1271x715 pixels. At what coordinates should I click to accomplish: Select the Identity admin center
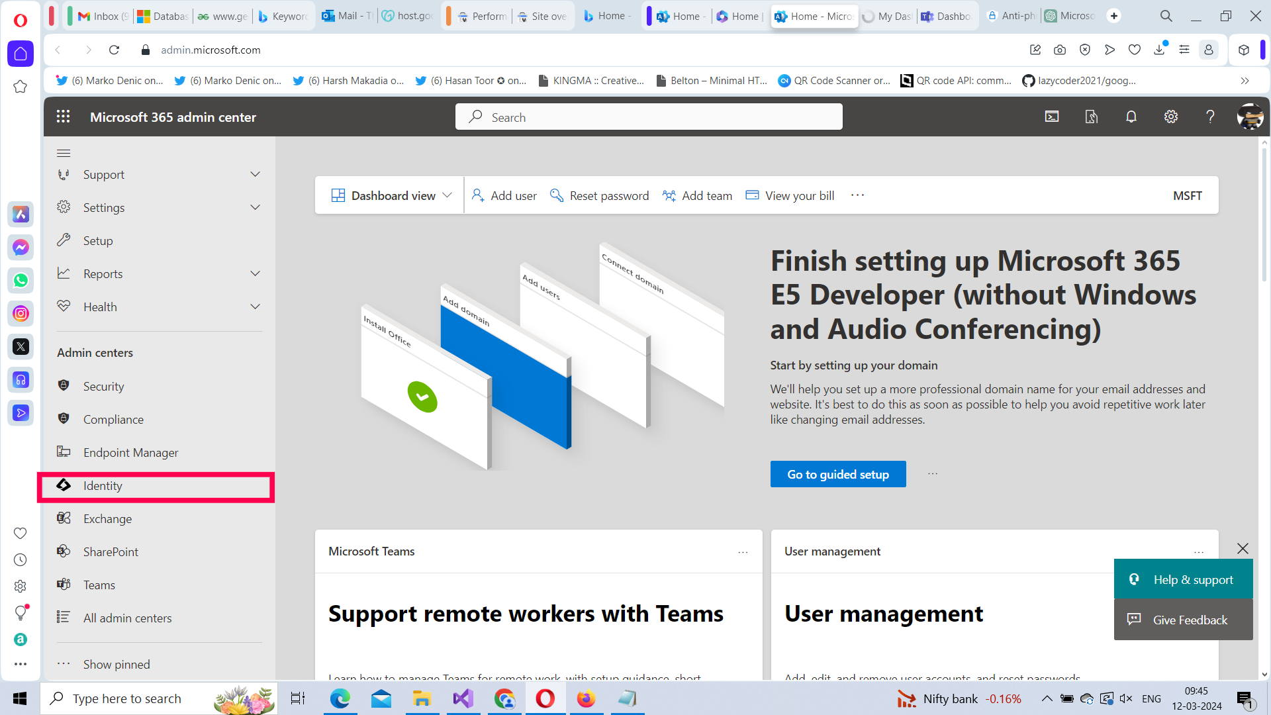[103, 485]
